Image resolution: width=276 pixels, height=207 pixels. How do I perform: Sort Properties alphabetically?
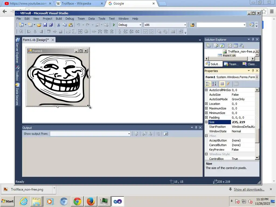214,84
